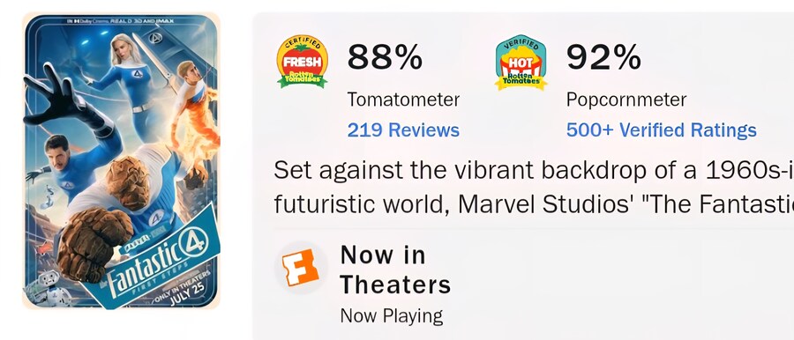Click the H.E.R.B.I.E. robot on the poster

[45, 287]
